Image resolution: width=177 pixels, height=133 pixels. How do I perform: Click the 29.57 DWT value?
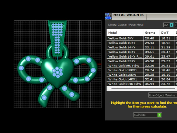(166, 61)
